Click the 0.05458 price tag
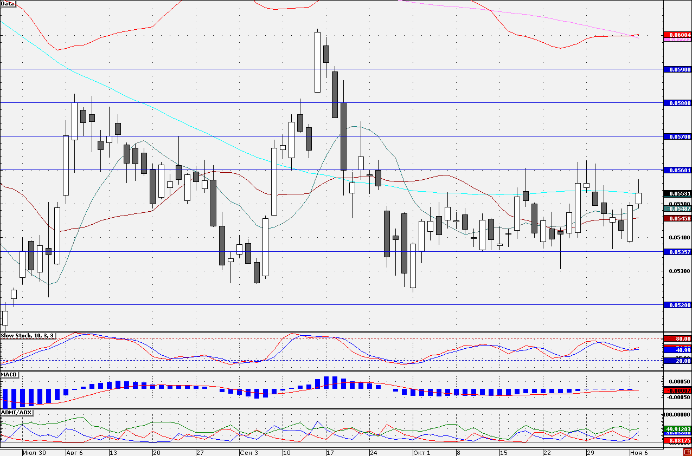The image size is (692, 456). 678,218
